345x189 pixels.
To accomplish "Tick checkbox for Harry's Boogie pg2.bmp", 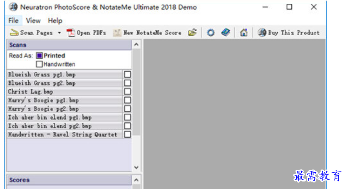I will [x=127, y=109].
